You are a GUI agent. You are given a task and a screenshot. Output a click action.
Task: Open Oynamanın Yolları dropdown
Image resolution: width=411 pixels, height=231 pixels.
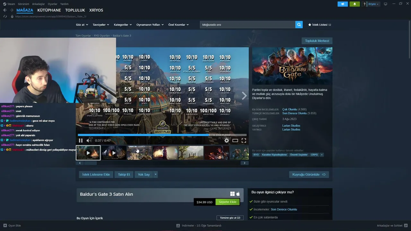150,25
